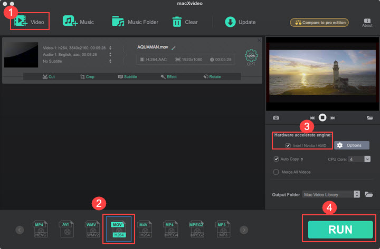
Task: Open the Crop editing tab
Action: pos(88,76)
